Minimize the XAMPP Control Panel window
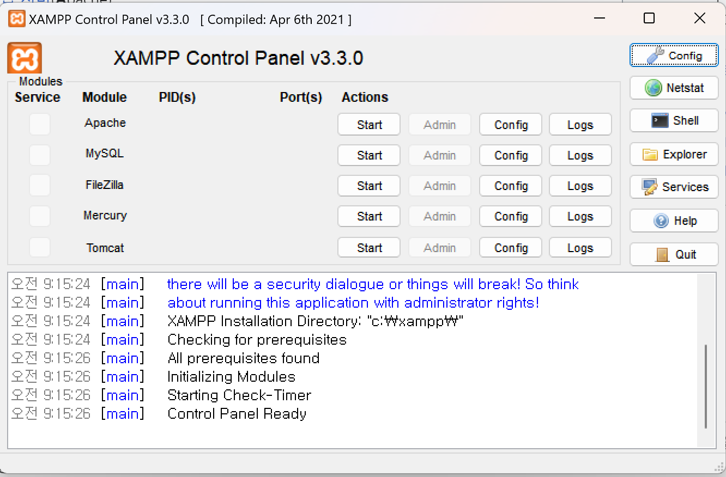This screenshot has width=726, height=477. [600, 19]
